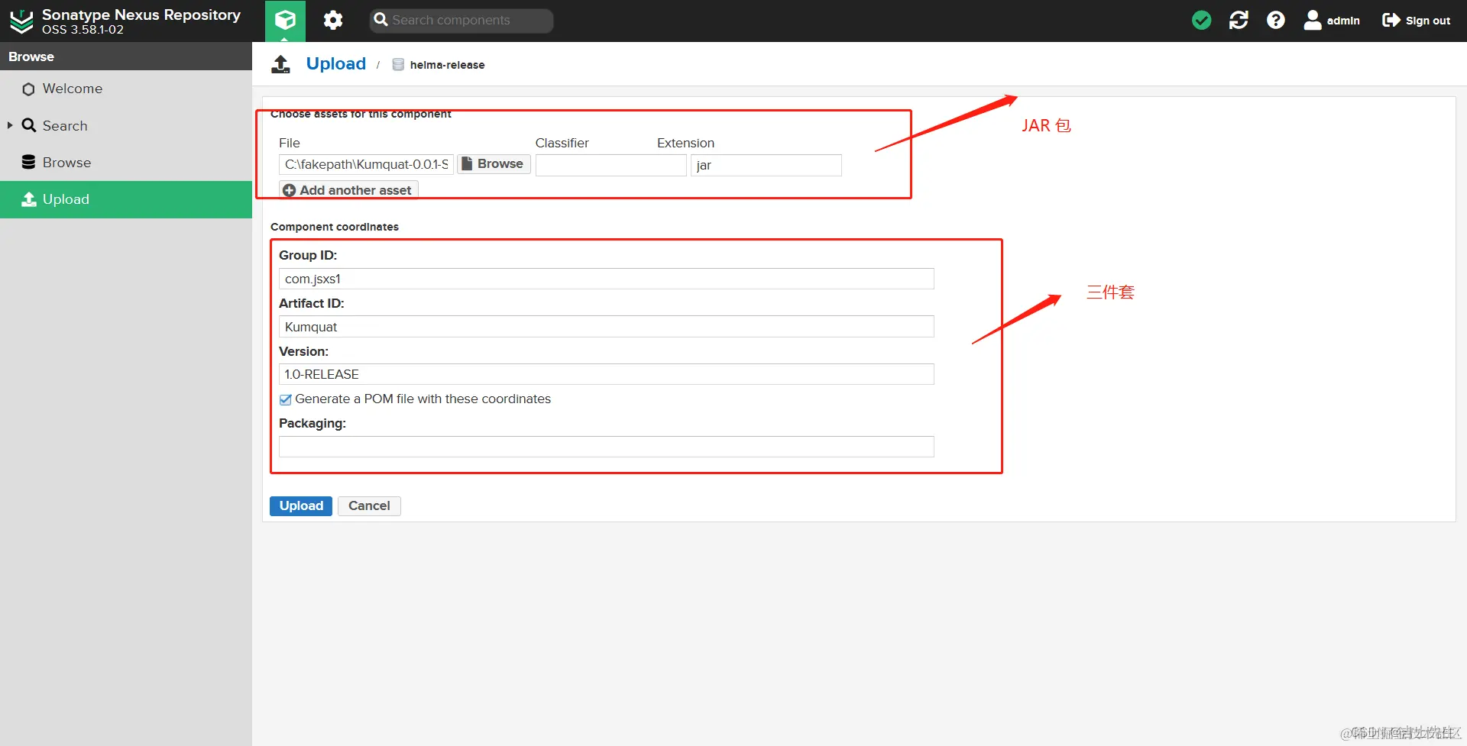The height and width of the screenshot is (746, 1467).
Task: Open the Browse cube icon in header
Action: click(x=285, y=21)
